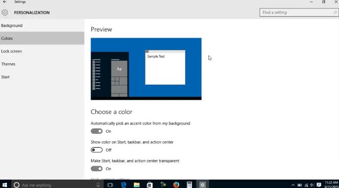Turn off automatic accent color toggle
The image size is (339, 188).
pyautogui.click(x=97, y=131)
